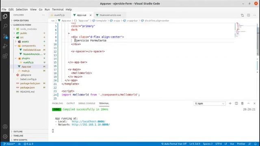This screenshot has width=260, height=146.
Task: Open the terminal selector dropdown '1: npm'
Action: point(210,103)
